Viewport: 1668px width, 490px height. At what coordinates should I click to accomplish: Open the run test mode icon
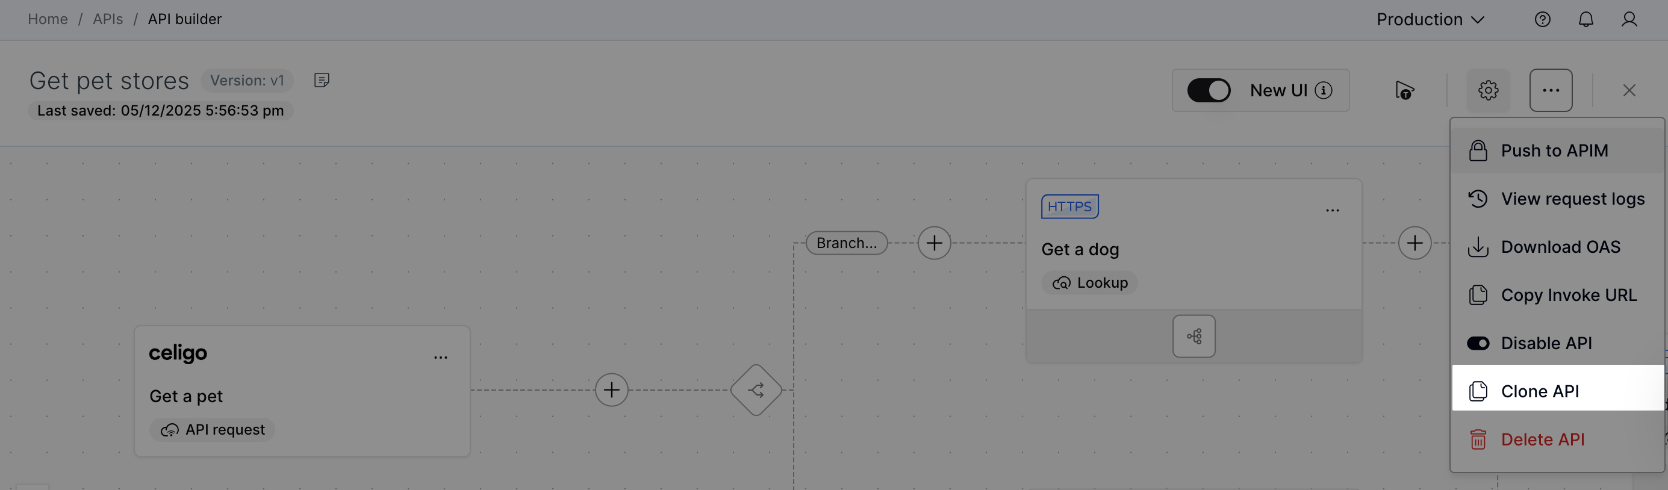[x=1404, y=91]
